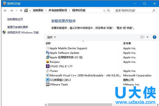Select the Apple Software Update icon
This screenshot has width=159, height=106.
coord(48,53)
